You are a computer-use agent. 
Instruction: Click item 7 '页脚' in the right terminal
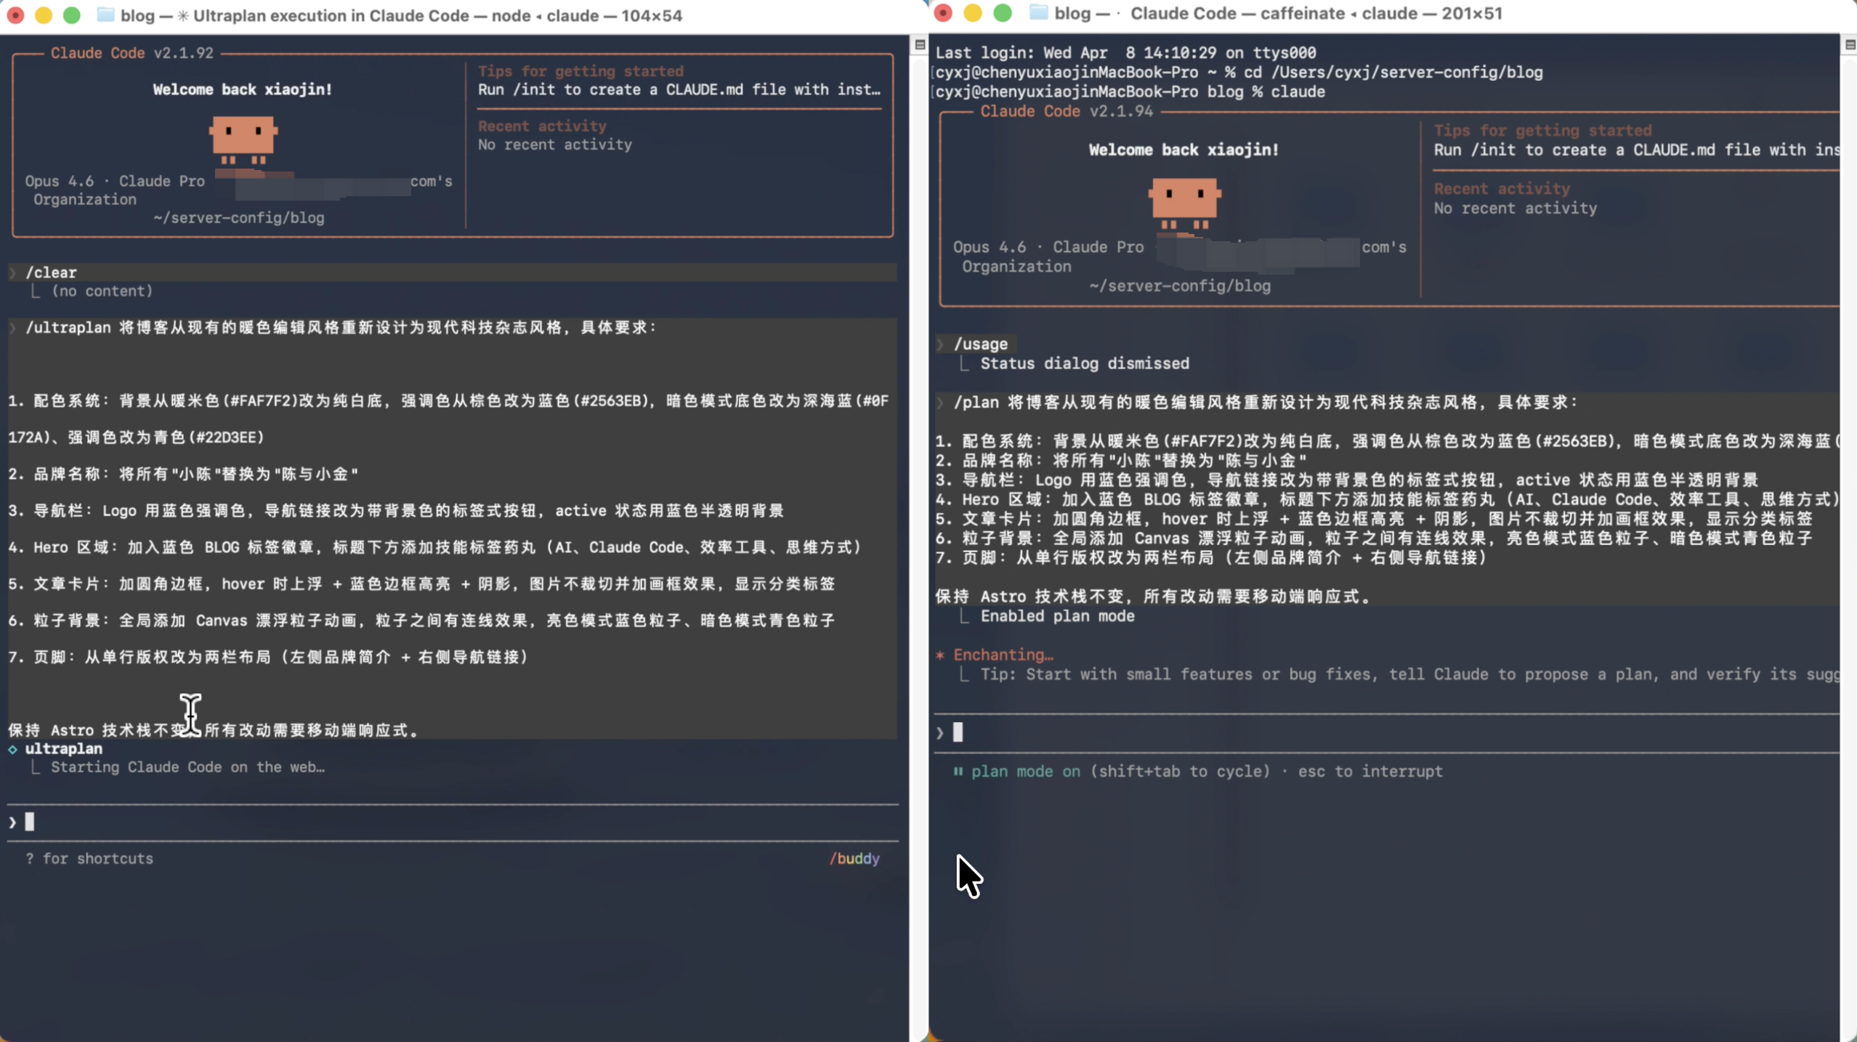click(x=1211, y=558)
